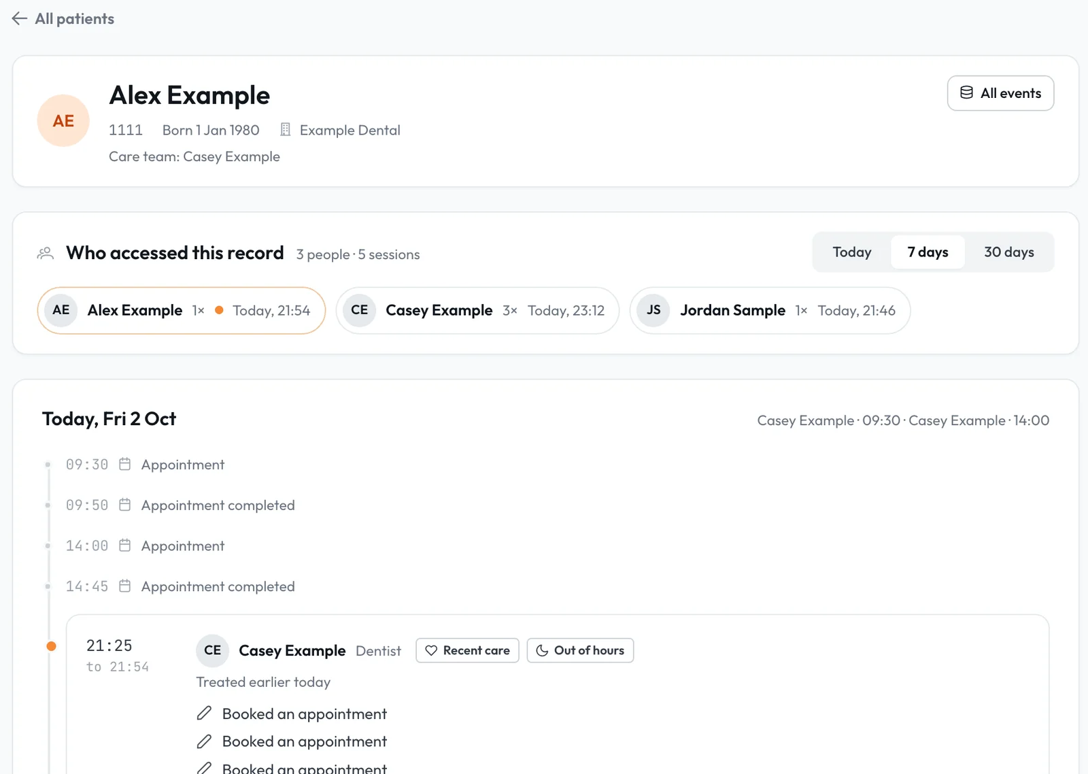Click the 'Born 1 Jan 1980' text
The width and height of the screenshot is (1088, 774).
point(211,130)
